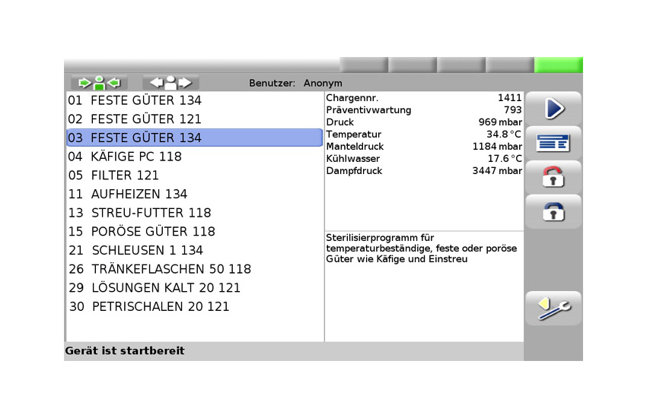Select program 11 AUFHEIZEN 134

click(x=128, y=194)
